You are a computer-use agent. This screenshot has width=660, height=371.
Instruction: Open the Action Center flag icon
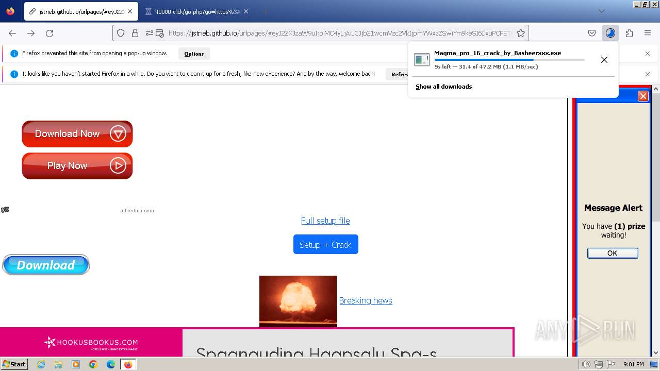tap(611, 364)
